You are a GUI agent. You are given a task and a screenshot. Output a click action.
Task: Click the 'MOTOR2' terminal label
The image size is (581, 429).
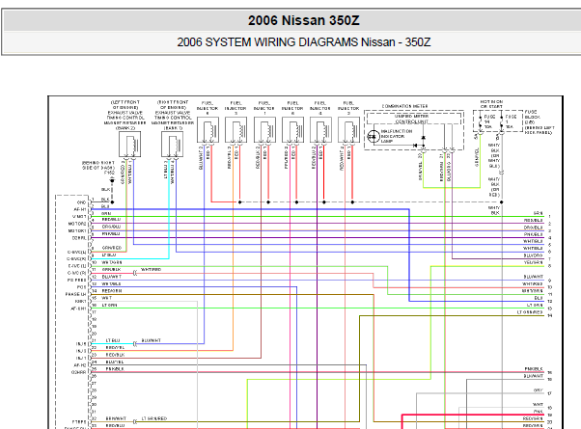pos(77,224)
